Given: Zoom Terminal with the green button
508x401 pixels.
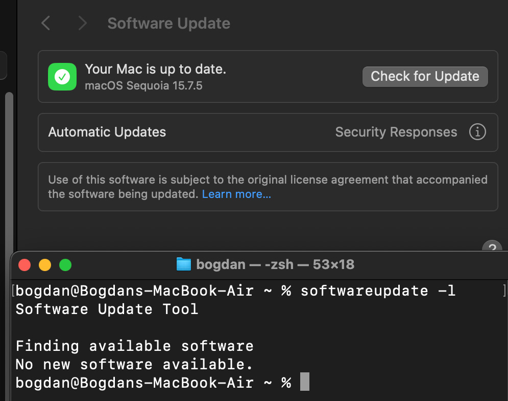Looking at the screenshot, I should [65, 265].
